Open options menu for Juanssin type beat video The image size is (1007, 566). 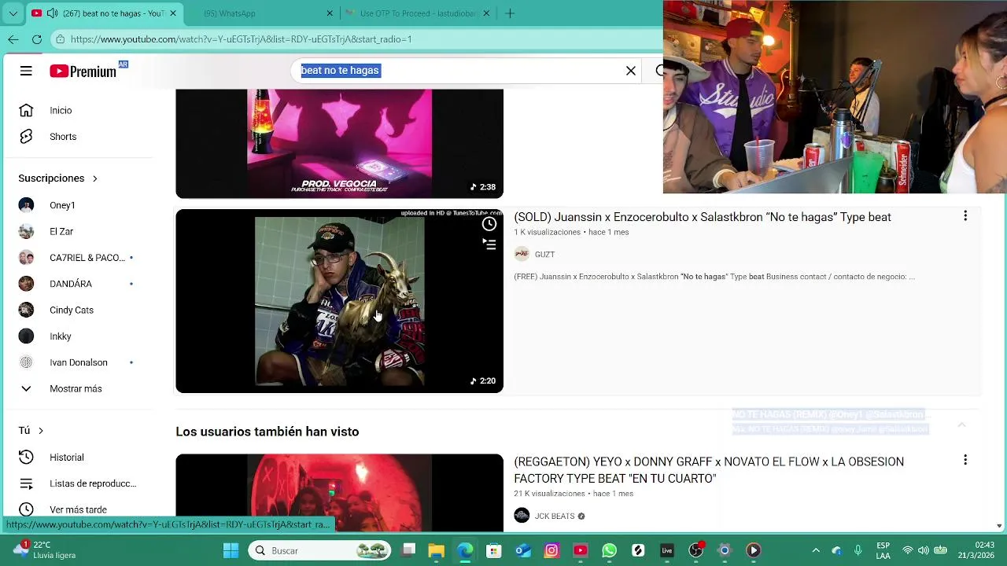click(965, 216)
